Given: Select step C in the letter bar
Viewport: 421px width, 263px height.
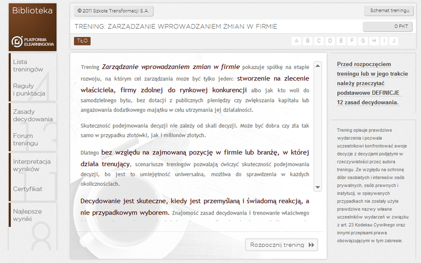Looking at the screenshot, I should click(x=319, y=41).
